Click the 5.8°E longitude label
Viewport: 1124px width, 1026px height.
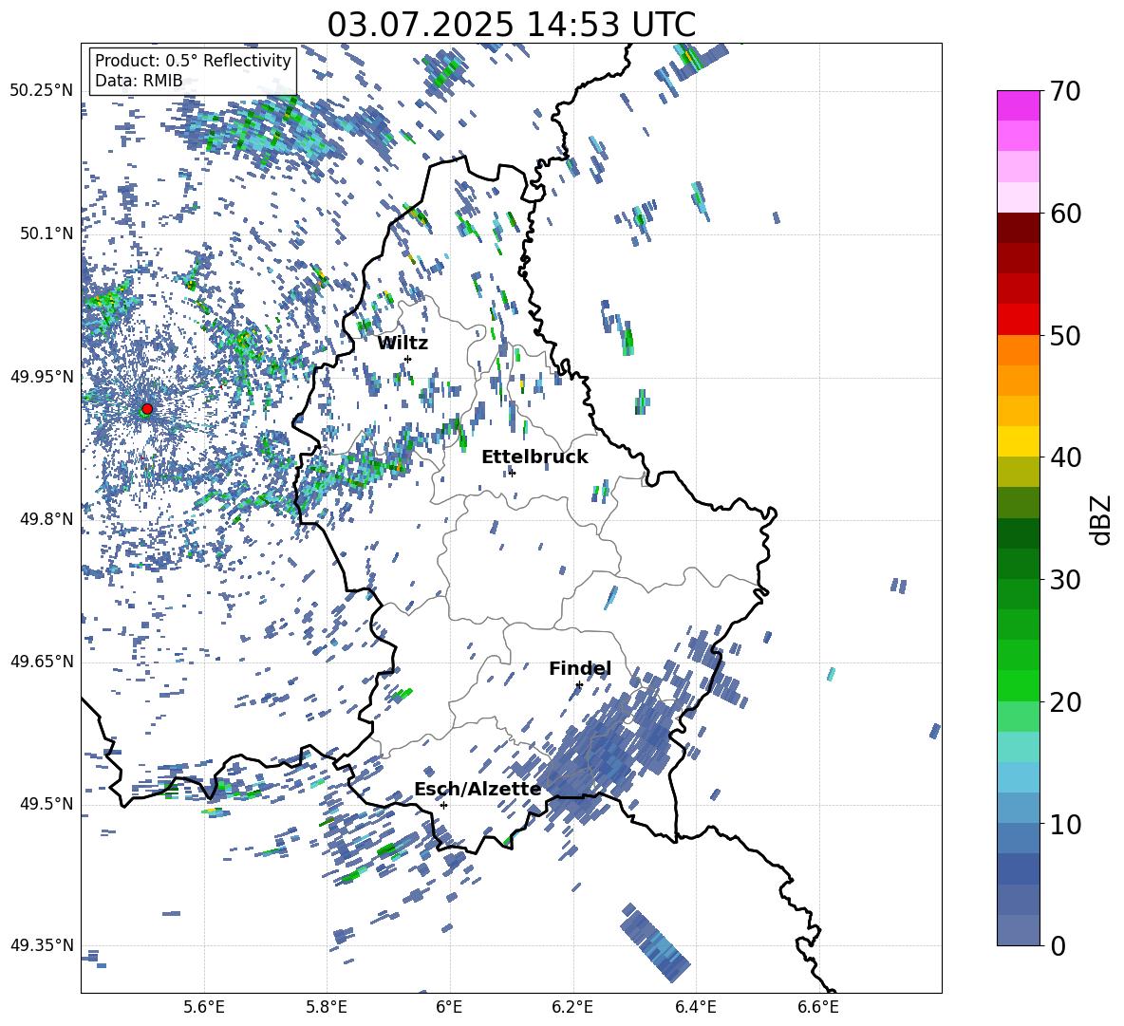click(327, 1007)
